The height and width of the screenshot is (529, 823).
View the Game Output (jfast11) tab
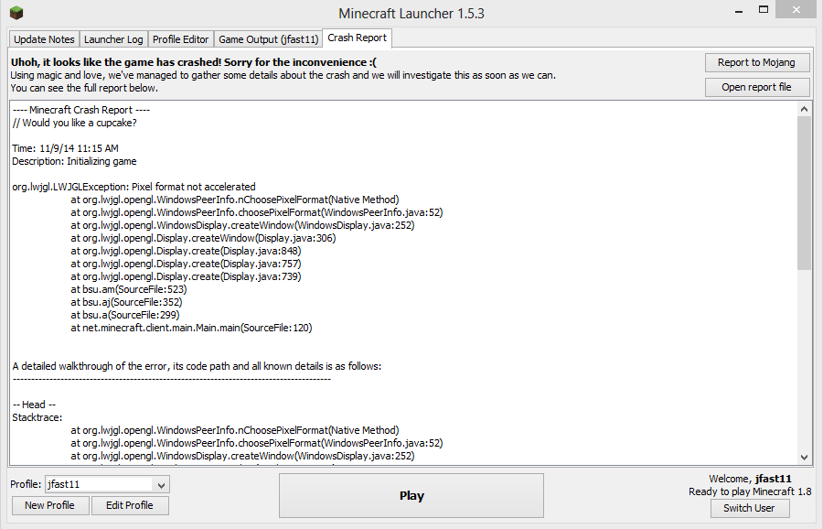click(268, 39)
